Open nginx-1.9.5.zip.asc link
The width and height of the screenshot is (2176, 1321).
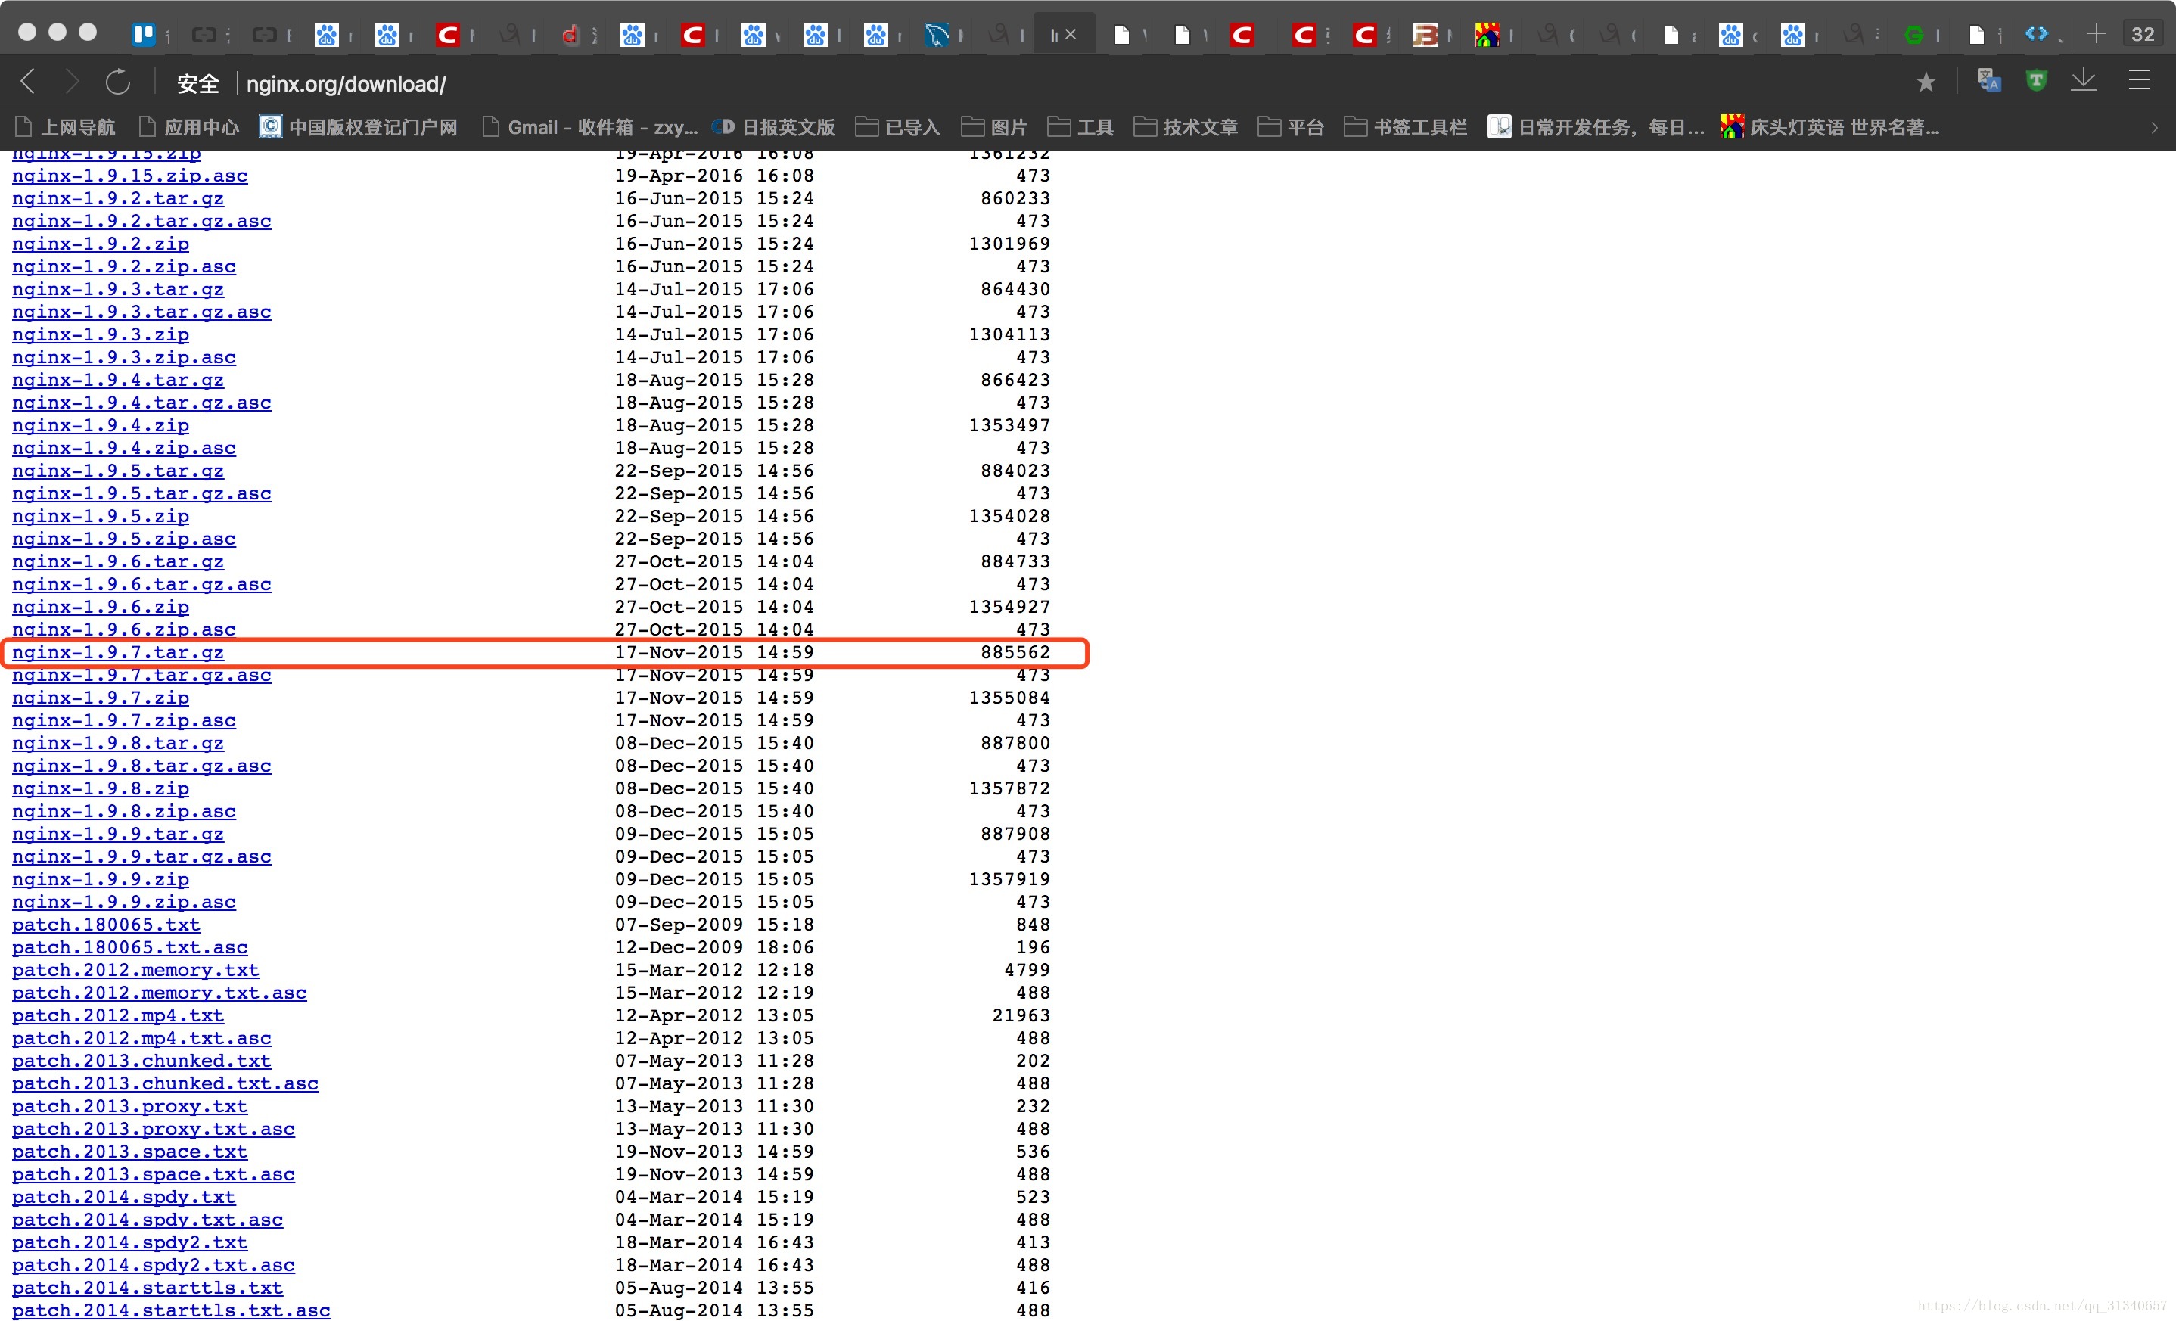pyautogui.click(x=123, y=539)
